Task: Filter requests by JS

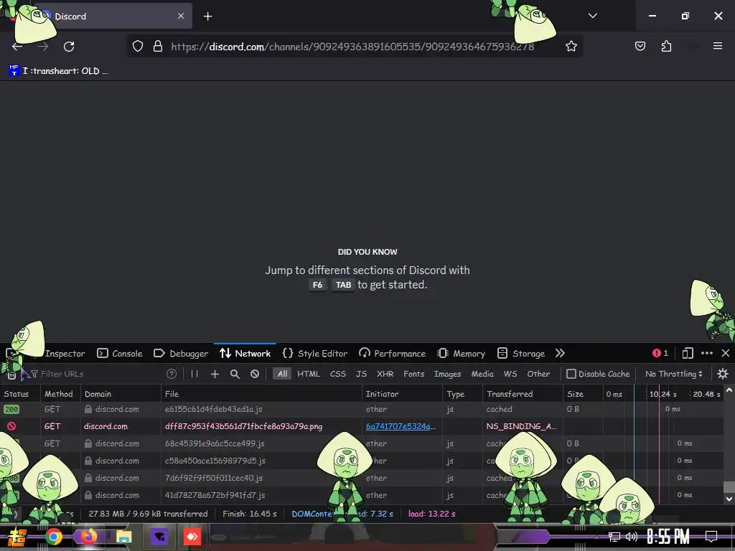Action: (361, 374)
